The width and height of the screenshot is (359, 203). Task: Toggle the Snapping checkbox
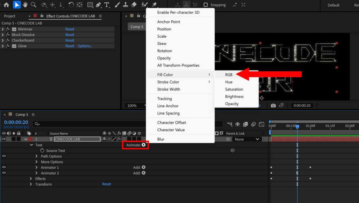pyautogui.click(x=205, y=5)
